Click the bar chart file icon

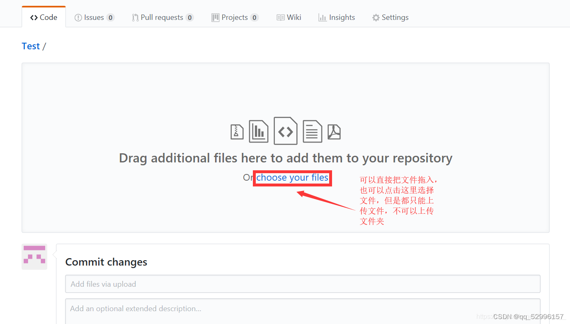pos(259,131)
